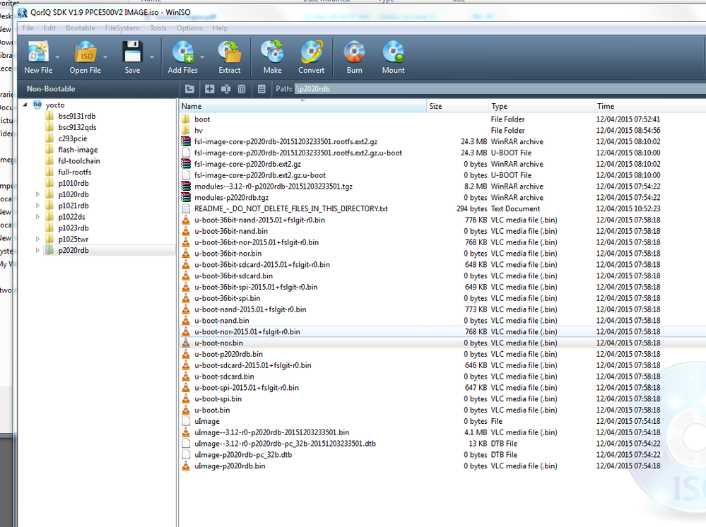Select the README text document icon
The height and width of the screenshot is (527, 706).
[x=185, y=209]
